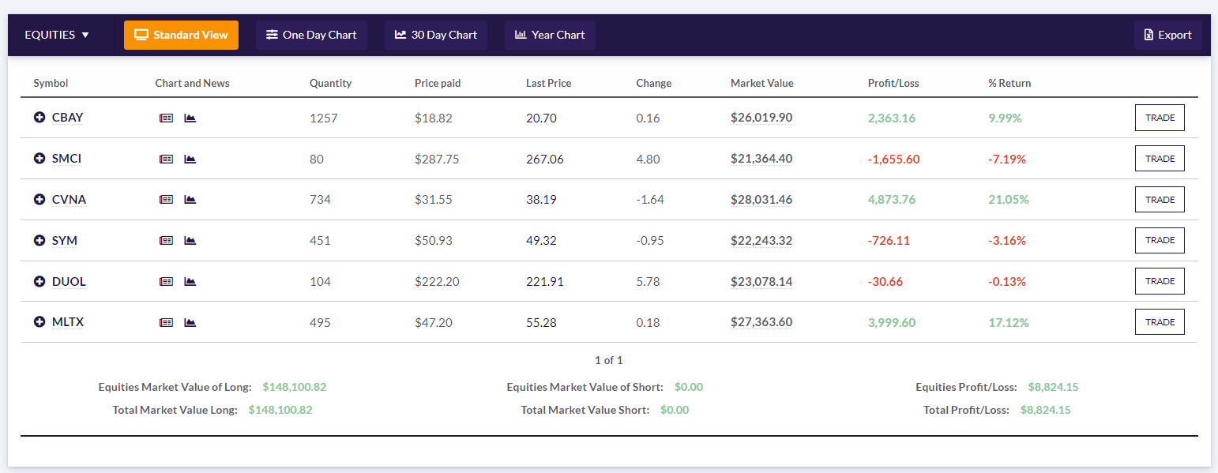Click TRADE button for CVNA
Screen dimensions: 1218x473
click(x=1160, y=200)
